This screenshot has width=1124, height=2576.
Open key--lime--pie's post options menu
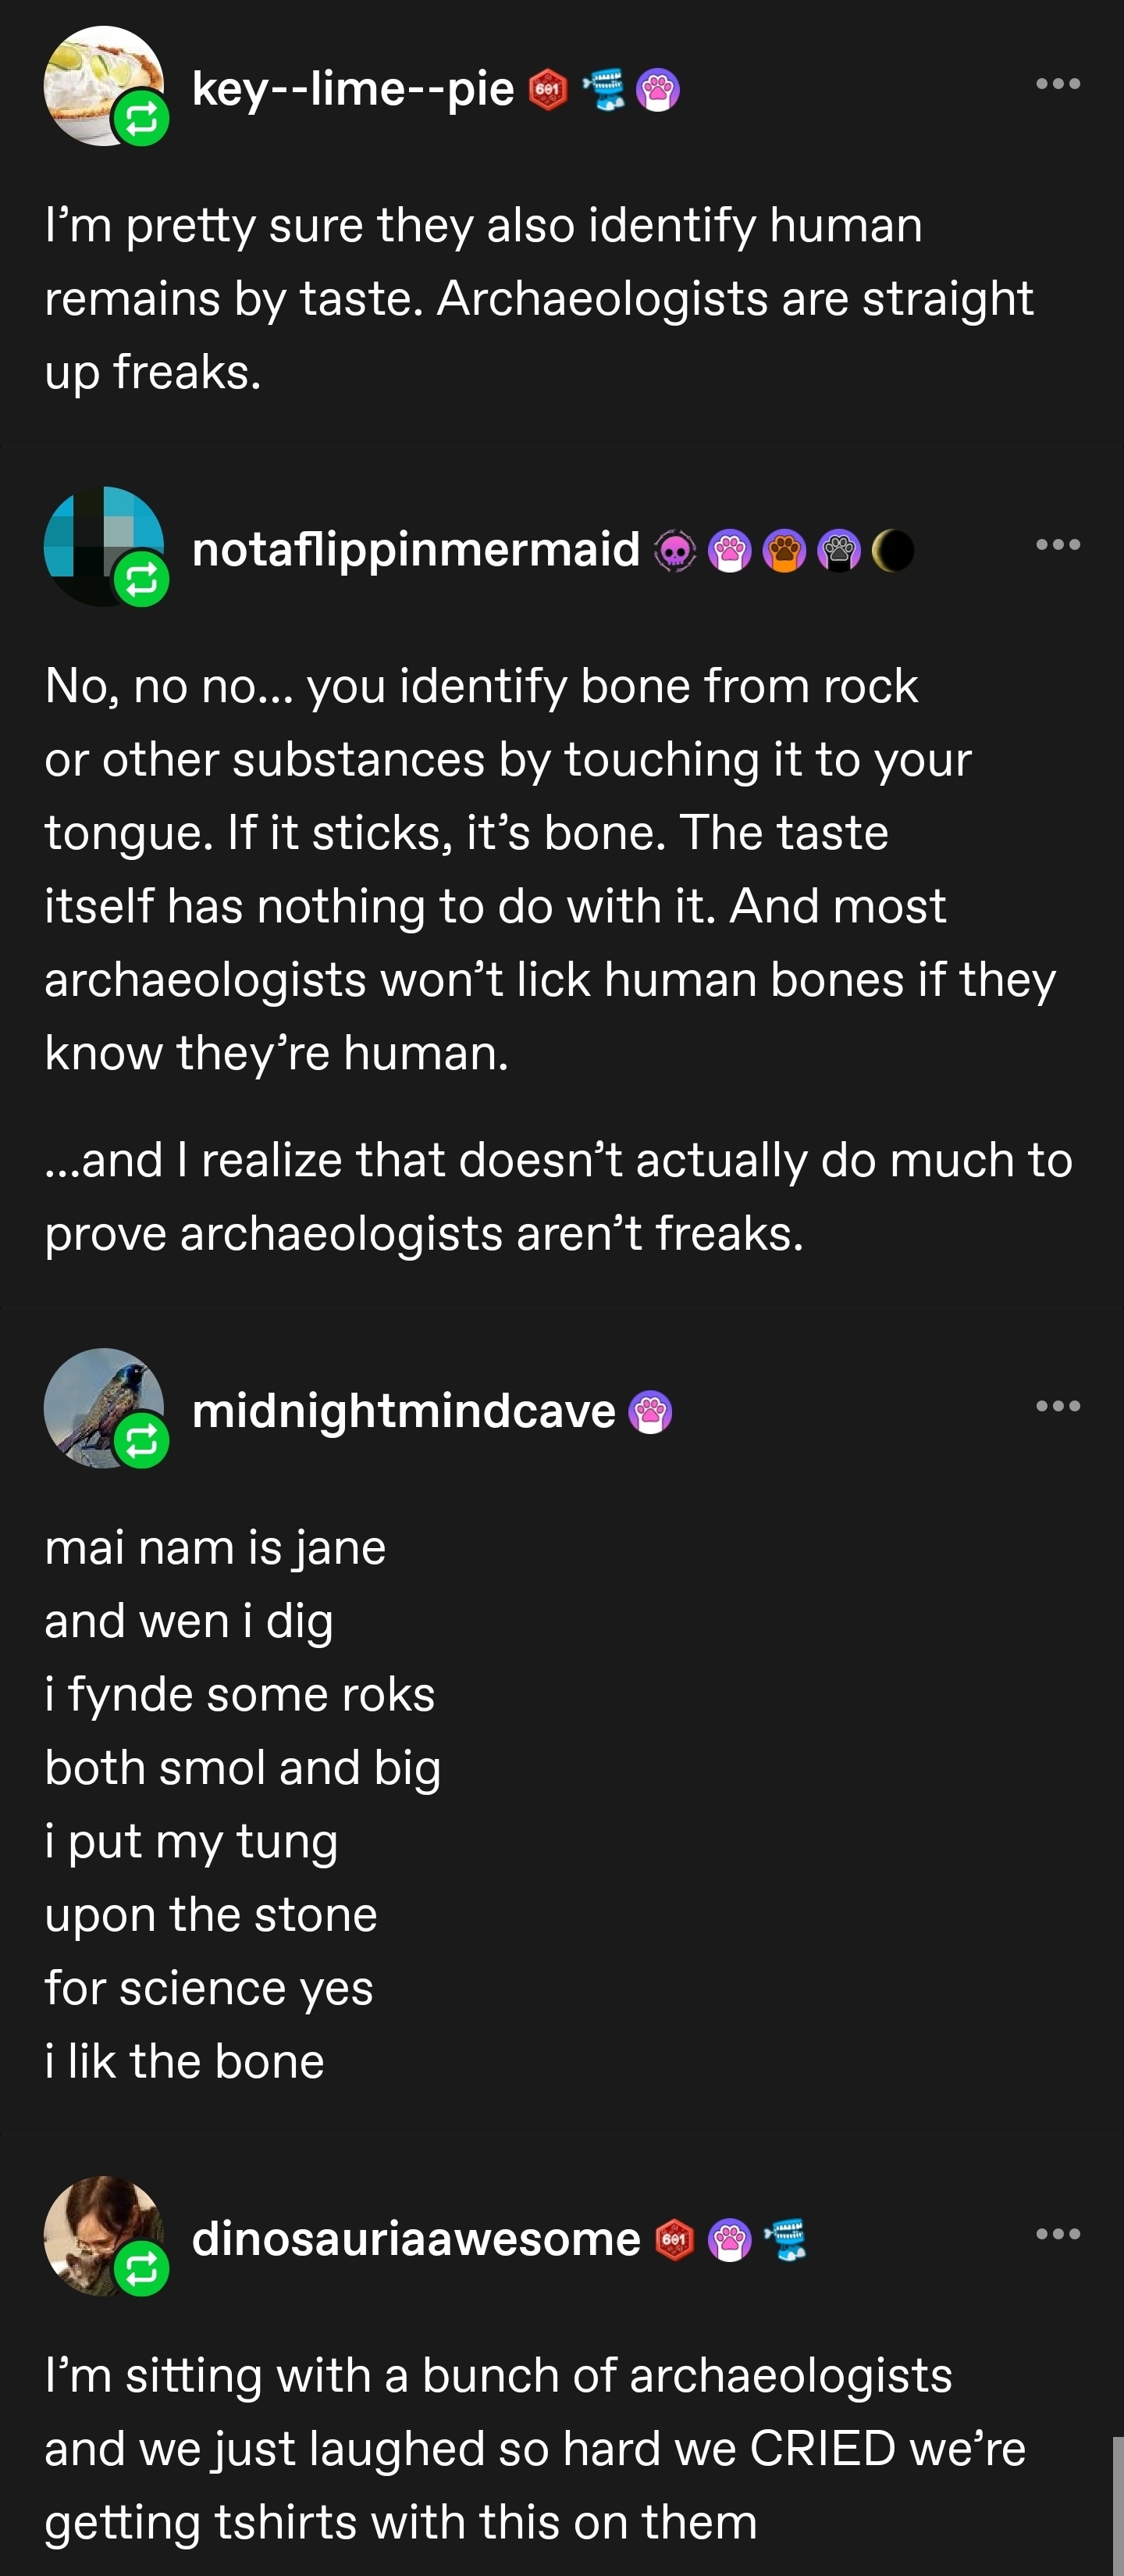(x=1058, y=84)
